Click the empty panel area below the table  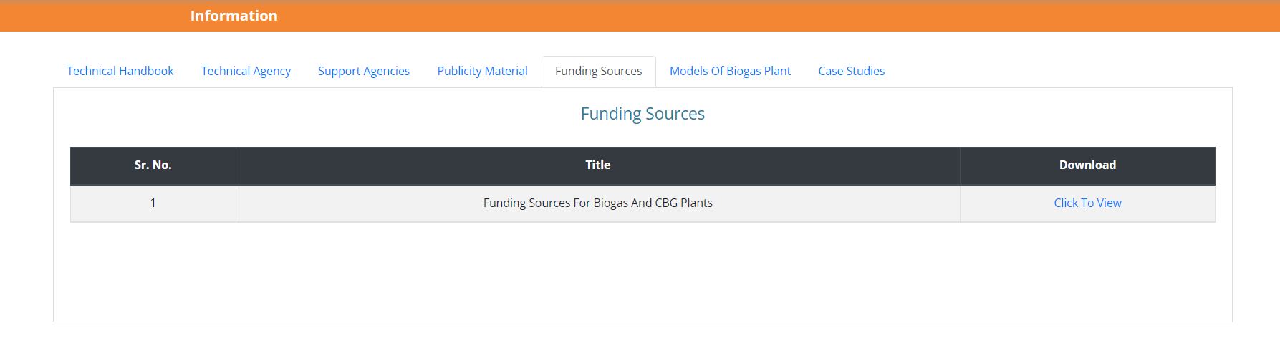coord(643,272)
